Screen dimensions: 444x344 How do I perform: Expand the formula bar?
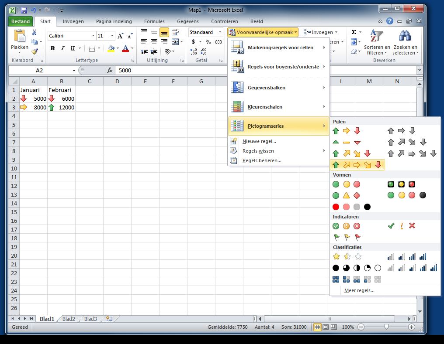click(x=420, y=70)
